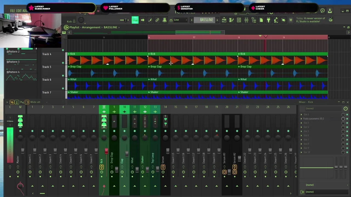Mute playlist Track 6
Screen dimensions: 351x197
coord(63,88)
